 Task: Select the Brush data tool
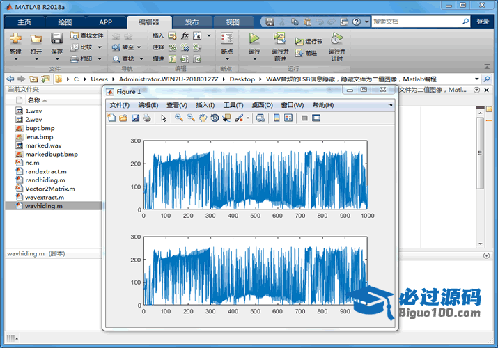pyautogui.click(x=239, y=118)
